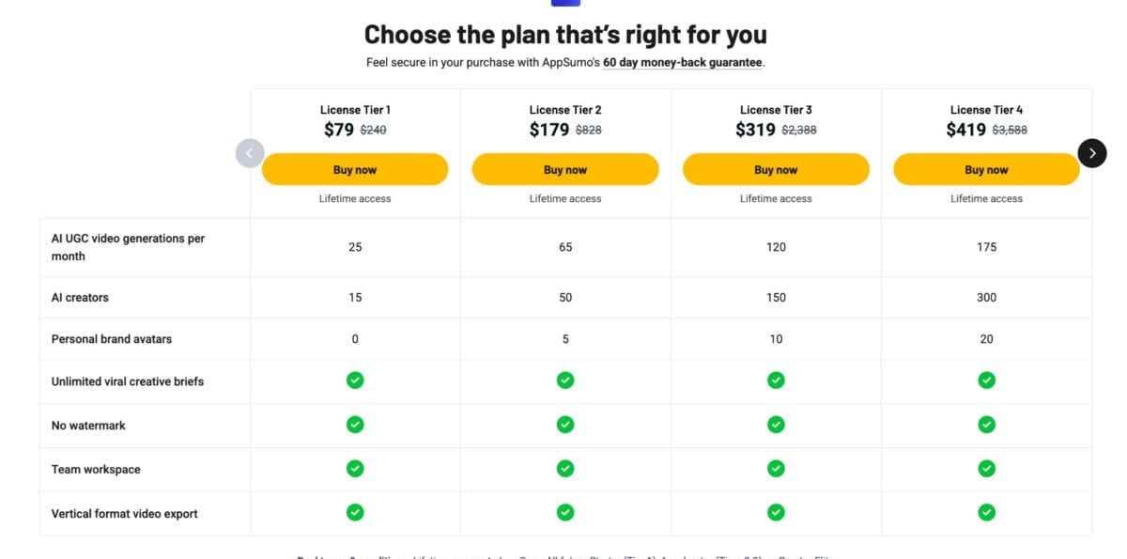
Task: Click Tier 2 team workspace checkmark icon
Action: point(565,468)
